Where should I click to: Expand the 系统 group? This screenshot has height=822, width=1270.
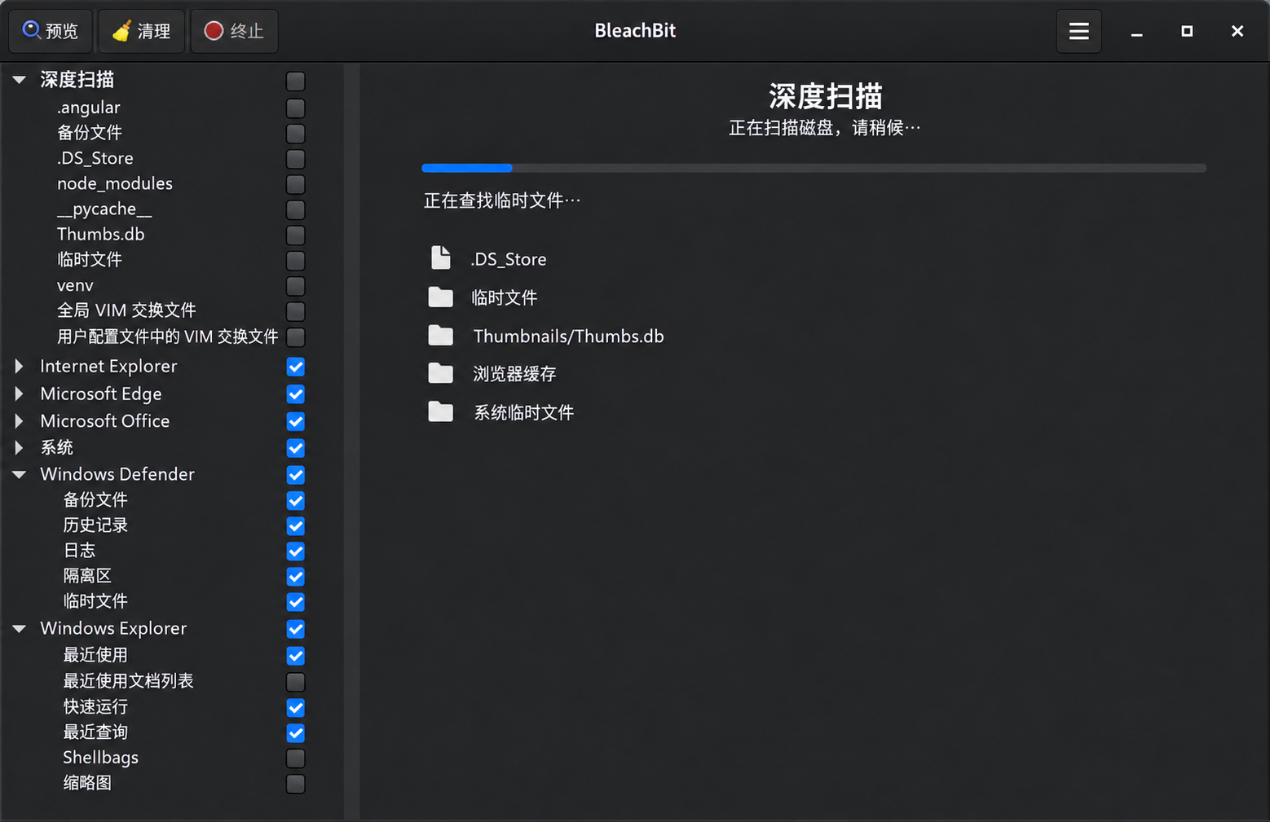pyautogui.click(x=19, y=448)
